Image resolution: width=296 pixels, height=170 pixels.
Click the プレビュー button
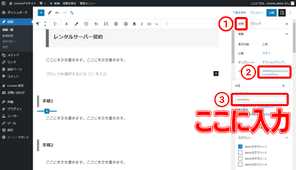(256, 13)
